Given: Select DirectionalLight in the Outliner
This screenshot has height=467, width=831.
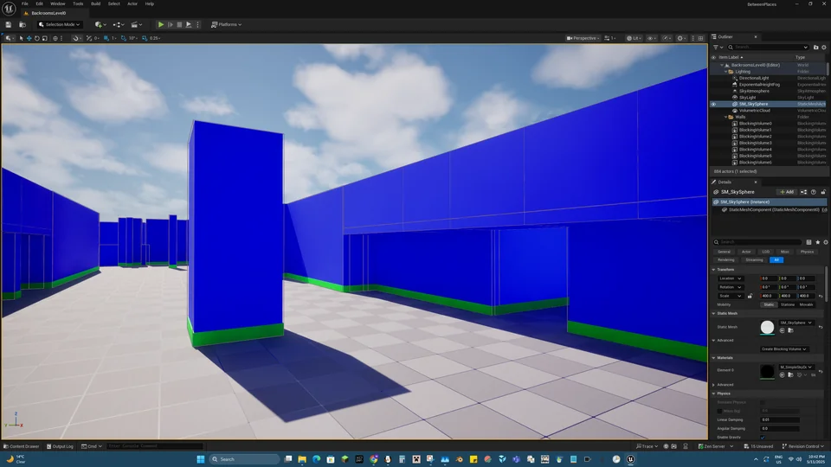Looking at the screenshot, I should click(x=754, y=78).
